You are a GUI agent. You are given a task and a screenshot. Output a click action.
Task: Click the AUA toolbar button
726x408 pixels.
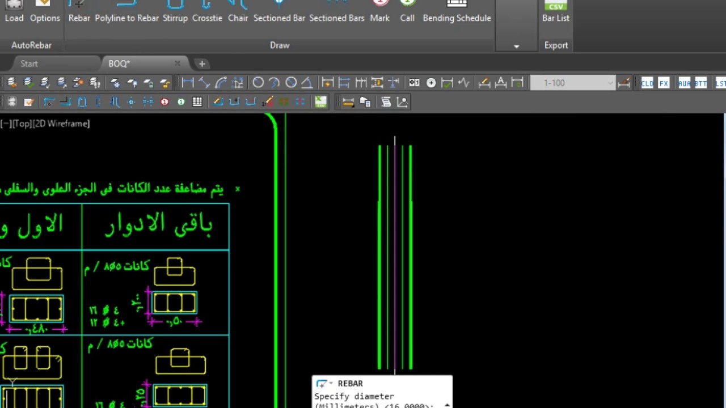click(x=685, y=83)
